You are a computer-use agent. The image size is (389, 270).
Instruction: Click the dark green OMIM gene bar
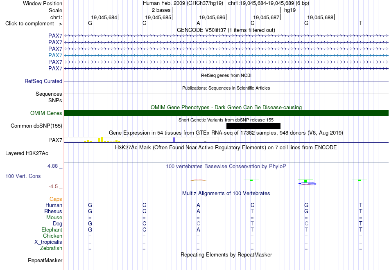(x=226, y=113)
